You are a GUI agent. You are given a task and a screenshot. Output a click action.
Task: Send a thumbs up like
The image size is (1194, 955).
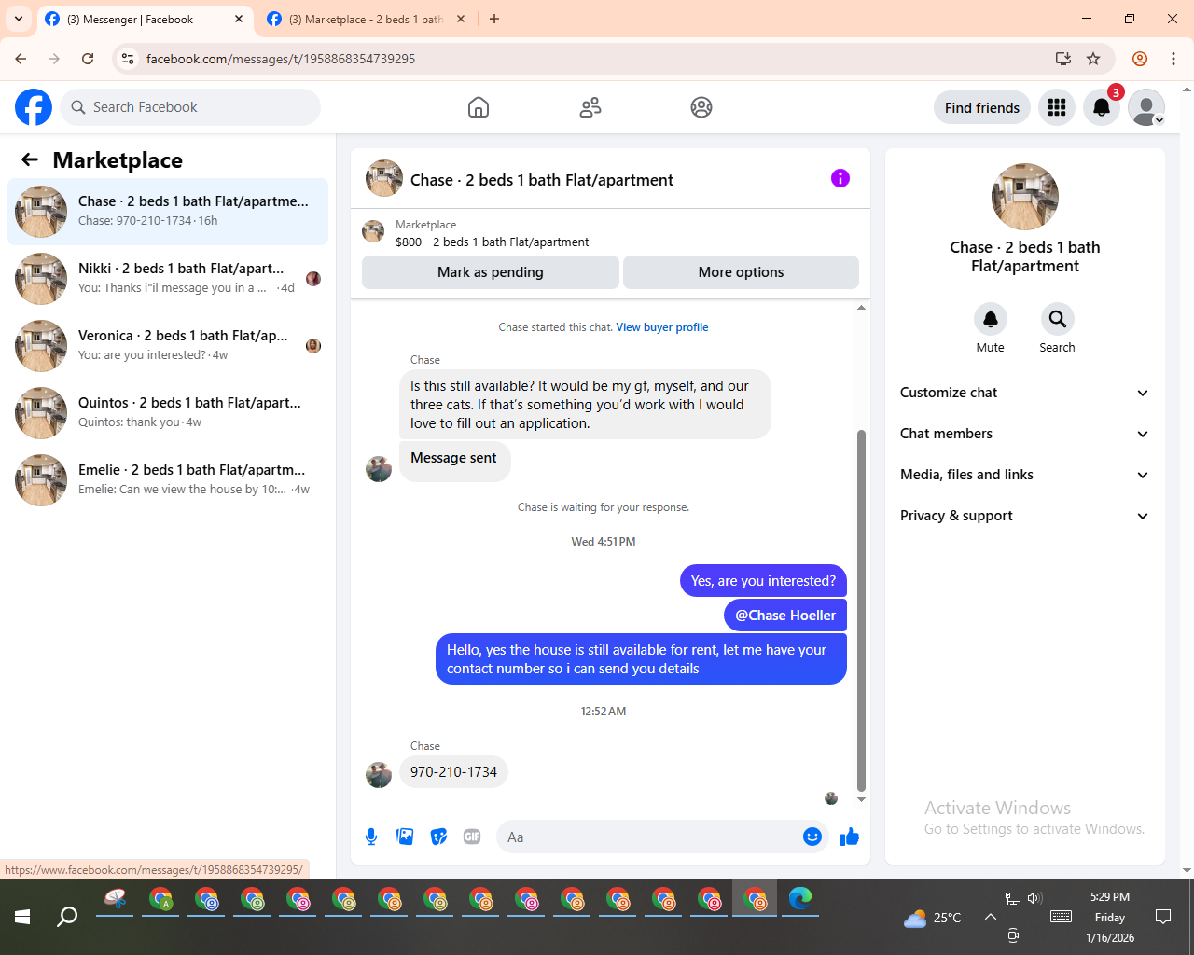(x=849, y=837)
